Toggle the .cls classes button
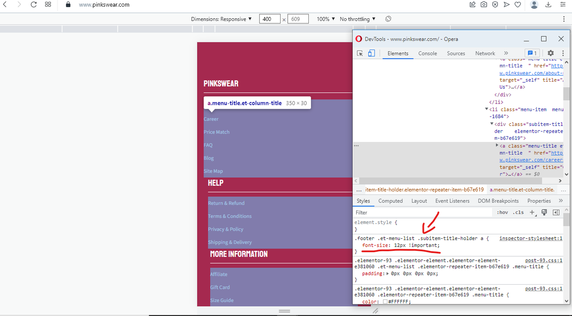Image resolution: width=572 pixels, height=316 pixels. [x=518, y=212]
